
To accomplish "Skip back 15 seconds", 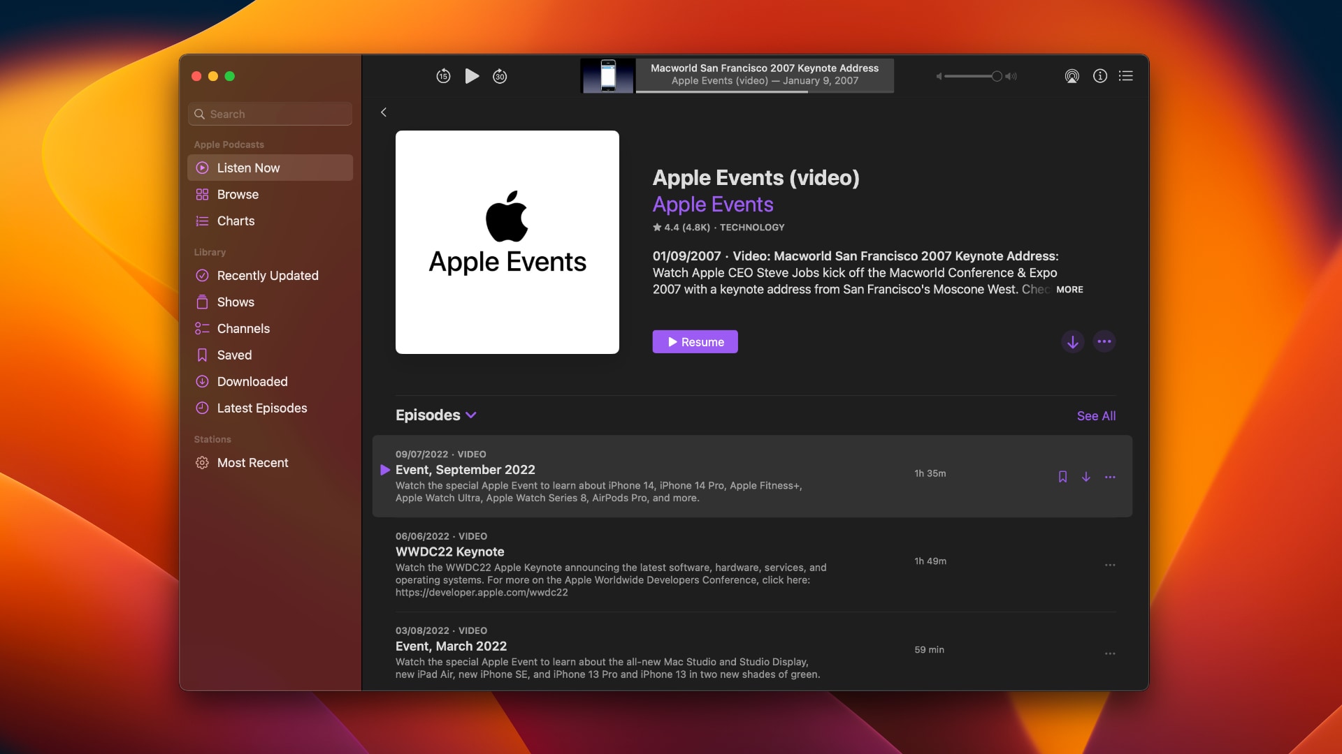I will [443, 76].
